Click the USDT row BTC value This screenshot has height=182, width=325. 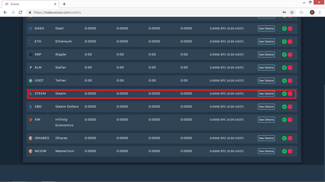(226, 80)
